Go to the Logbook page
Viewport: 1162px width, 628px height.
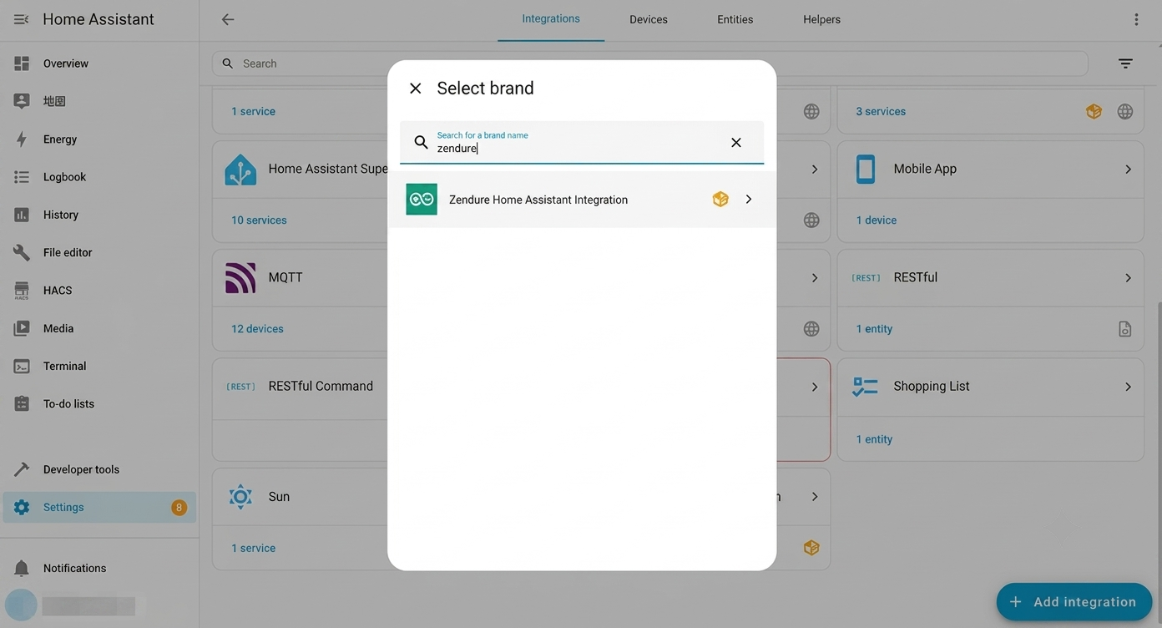click(x=99, y=177)
